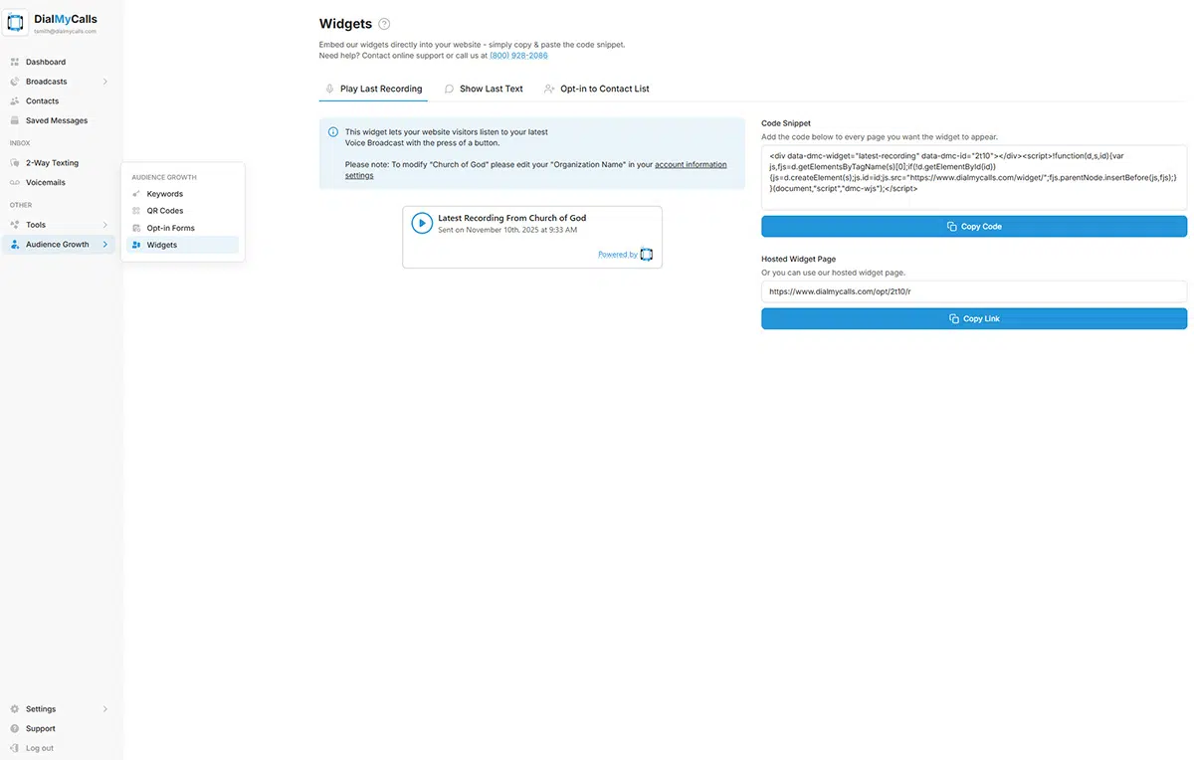The image size is (1194, 760).
Task: Open the Contacts page in sidebar
Action: tap(42, 100)
